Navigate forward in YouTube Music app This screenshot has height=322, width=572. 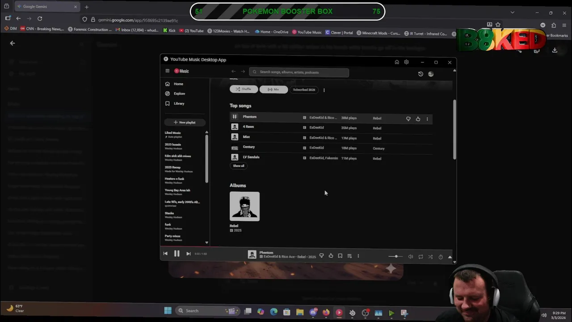(x=243, y=72)
